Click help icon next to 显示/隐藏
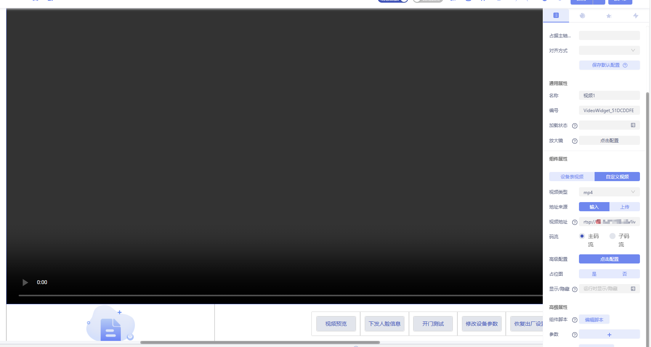 pos(575,289)
